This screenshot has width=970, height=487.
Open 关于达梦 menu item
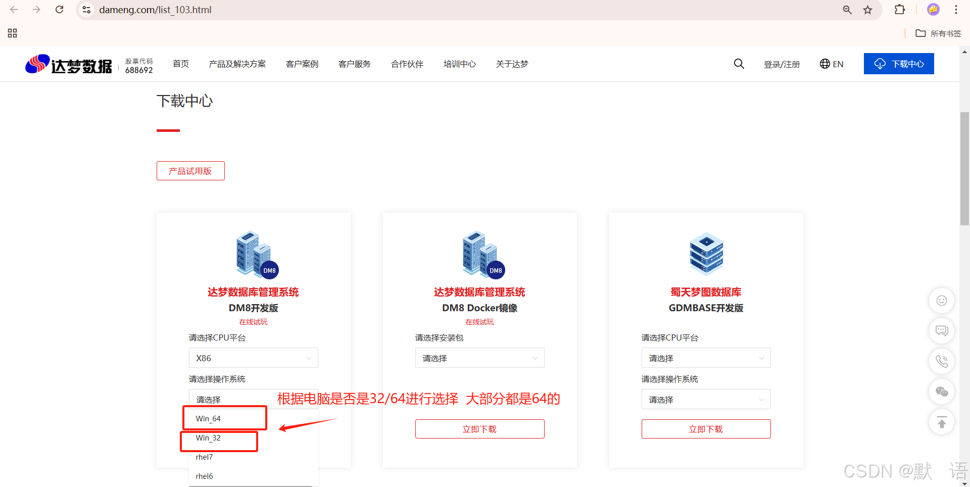click(x=512, y=64)
